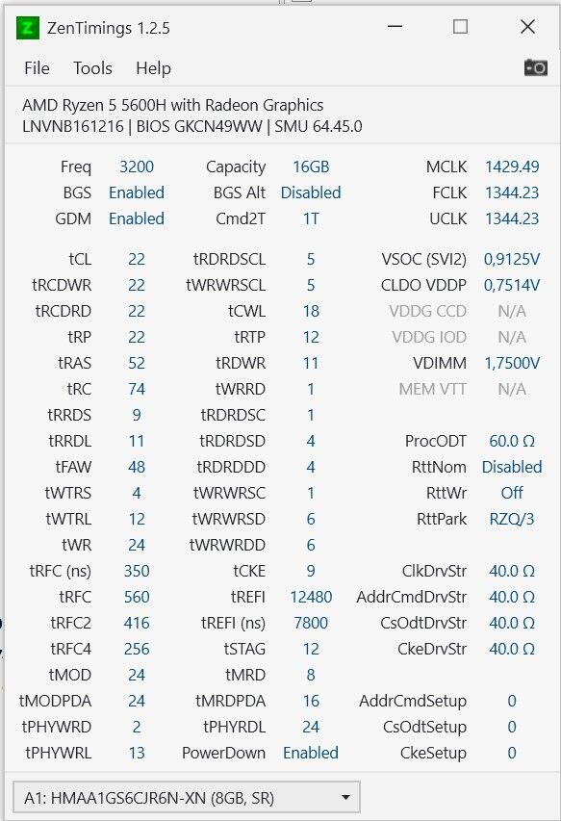Expand the memory module dropdown arrow
This screenshot has height=821, width=561.
345,798
